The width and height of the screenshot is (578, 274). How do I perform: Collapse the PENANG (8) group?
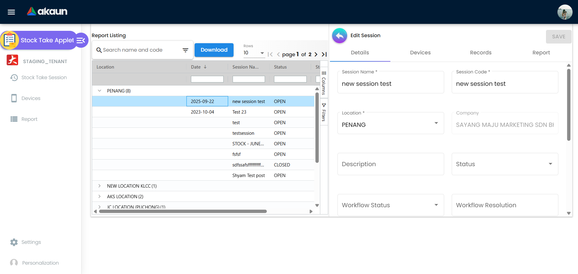pos(99,91)
